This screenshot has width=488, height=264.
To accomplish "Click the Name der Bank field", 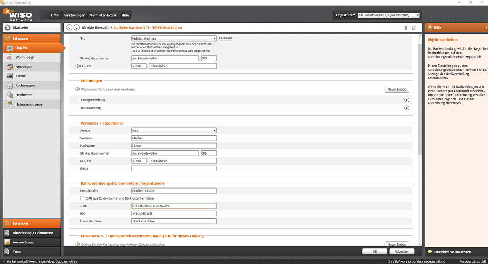I will tap(174, 221).
